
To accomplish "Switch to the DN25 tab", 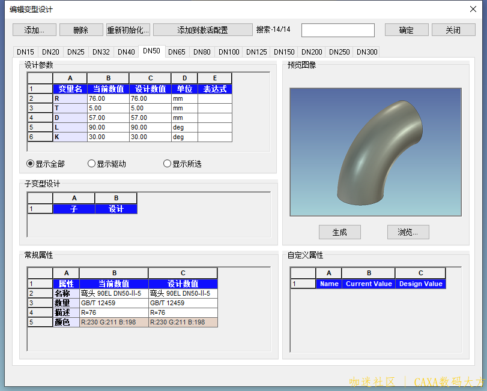I will pos(76,52).
